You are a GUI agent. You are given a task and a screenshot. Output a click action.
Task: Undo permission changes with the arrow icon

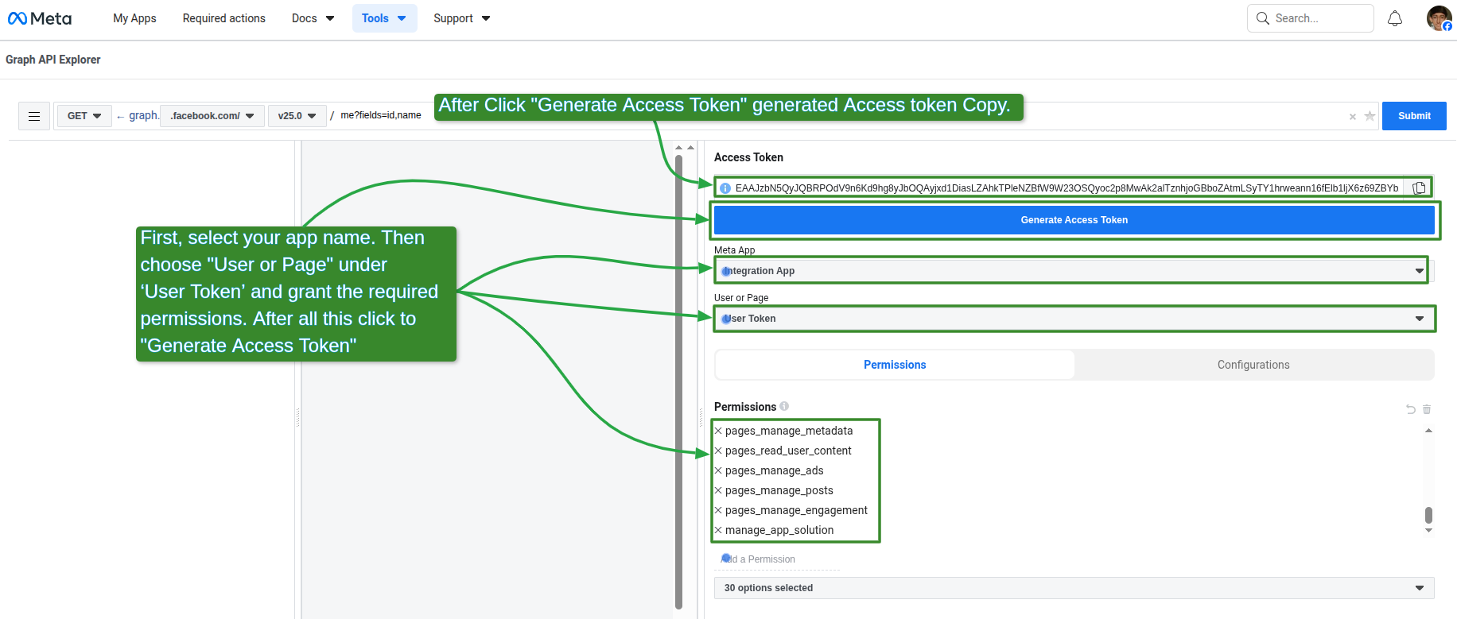[1411, 409]
